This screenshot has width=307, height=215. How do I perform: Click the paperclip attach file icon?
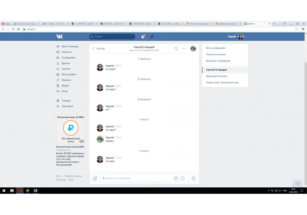(95, 178)
